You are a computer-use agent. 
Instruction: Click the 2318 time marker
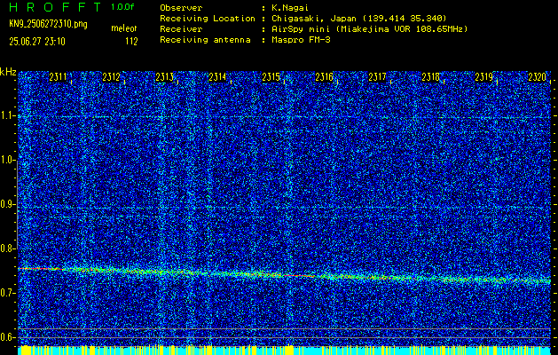point(430,77)
